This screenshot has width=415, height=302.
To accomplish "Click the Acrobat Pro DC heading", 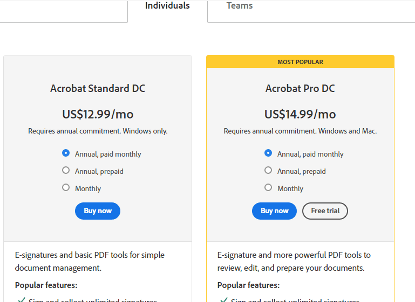I will 300,88.
